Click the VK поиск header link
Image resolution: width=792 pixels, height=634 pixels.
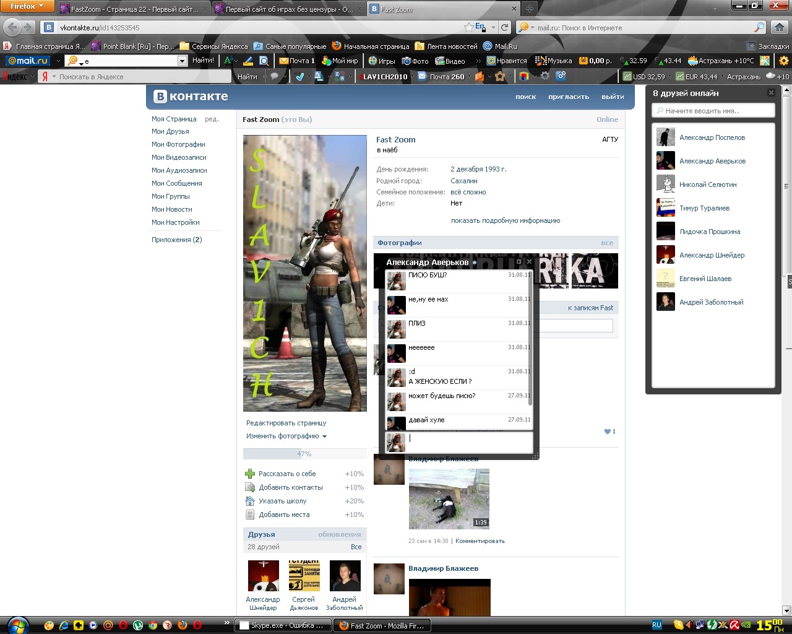(525, 97)
